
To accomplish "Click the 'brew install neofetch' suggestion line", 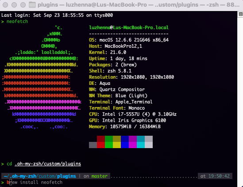I will pos(35,182).
